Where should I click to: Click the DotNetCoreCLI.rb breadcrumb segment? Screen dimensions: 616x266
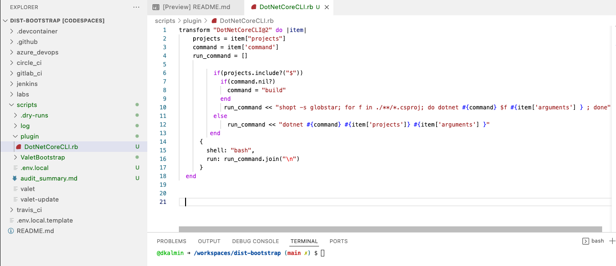coord(247,21)
